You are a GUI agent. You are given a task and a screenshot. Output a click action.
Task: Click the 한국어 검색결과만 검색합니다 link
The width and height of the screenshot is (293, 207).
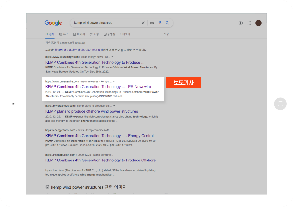[x=73, y=50]
